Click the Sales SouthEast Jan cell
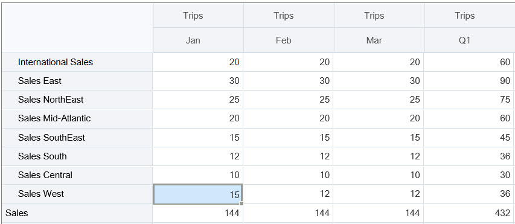Screen dimensions: 515x224 point(197,137)
